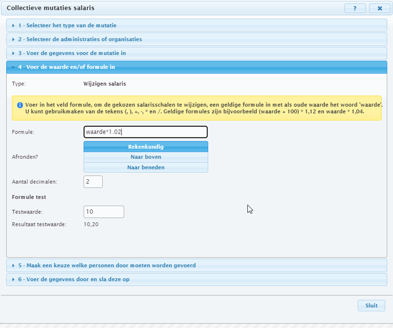Screen dimensions: 393x328
Task: Expand step 5 Maak een keuze welke personen
Action: [x=197, y=266]
